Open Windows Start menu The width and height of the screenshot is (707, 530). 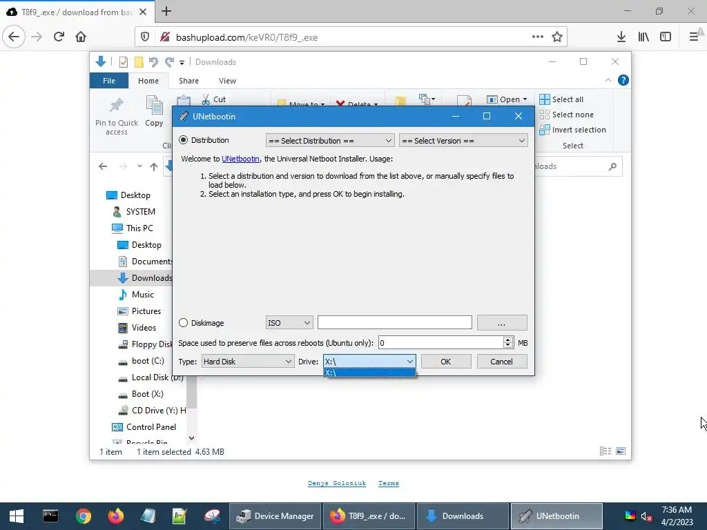coord(17,516)
